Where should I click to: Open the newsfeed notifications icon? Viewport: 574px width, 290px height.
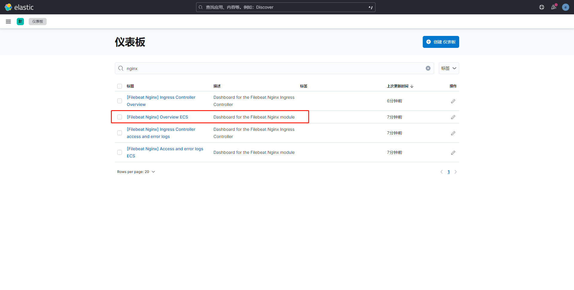[x=553, y=7]
